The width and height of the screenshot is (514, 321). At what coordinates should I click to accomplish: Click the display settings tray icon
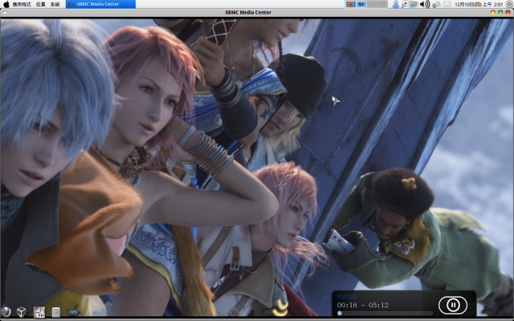414,4
